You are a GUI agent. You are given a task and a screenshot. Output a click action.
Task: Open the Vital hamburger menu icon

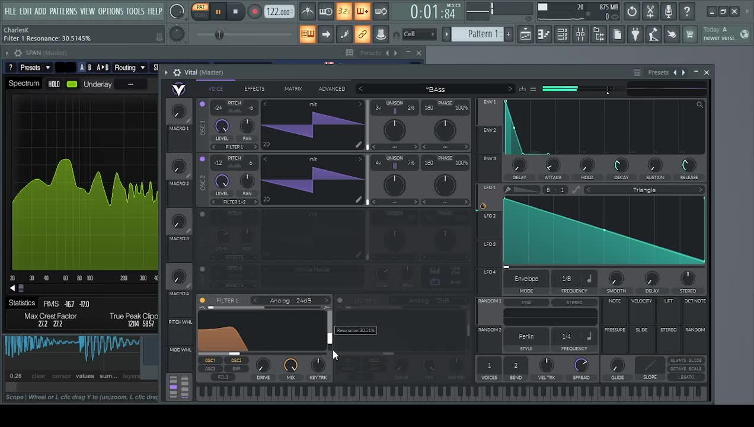click(x=533, y=89)
